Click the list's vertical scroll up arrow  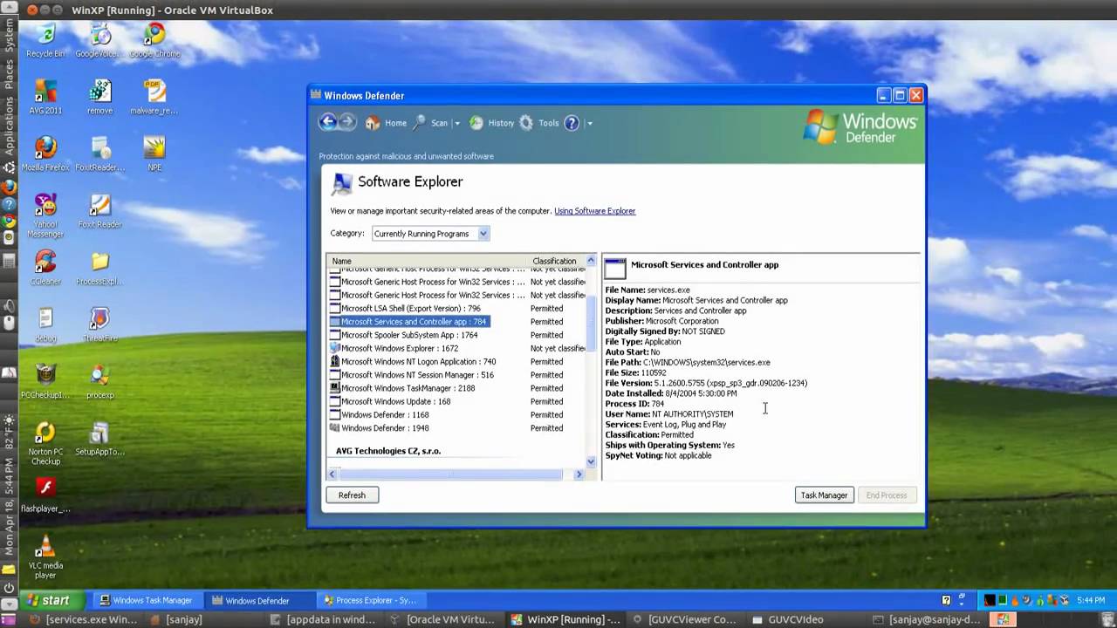tap(591, 261)
